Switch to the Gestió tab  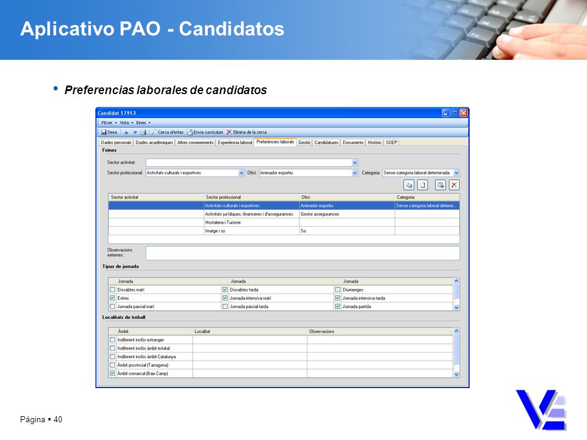tap(305, 142)
